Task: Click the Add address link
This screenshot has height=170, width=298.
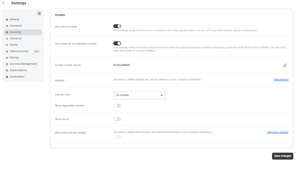Action: pyautogui.click(x=281, y=80)
